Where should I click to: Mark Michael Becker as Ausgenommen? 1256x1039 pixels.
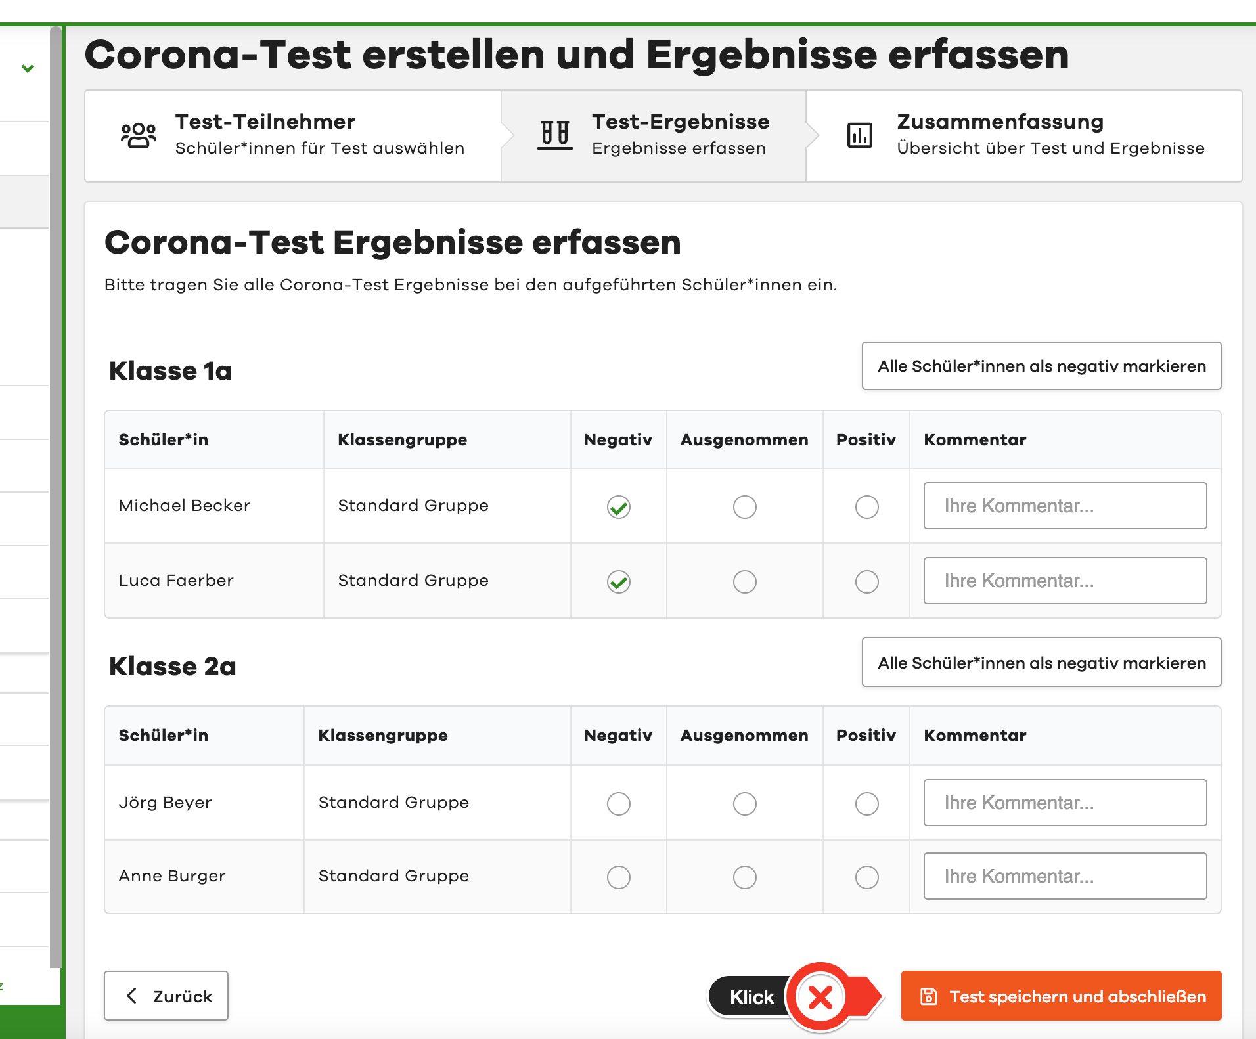pos(744,506)
